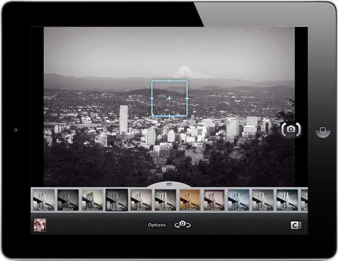Select the Copper filter
338x261 pixels.
[214, 200]
